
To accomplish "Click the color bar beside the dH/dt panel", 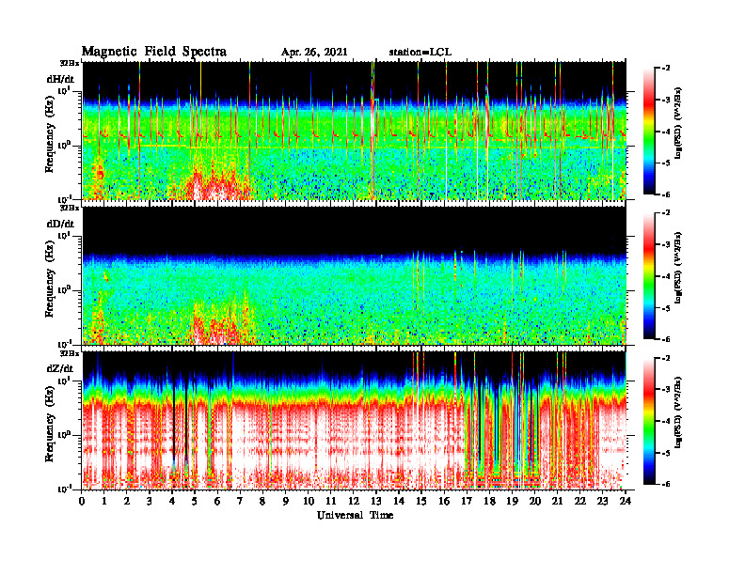I will point(649,131).
